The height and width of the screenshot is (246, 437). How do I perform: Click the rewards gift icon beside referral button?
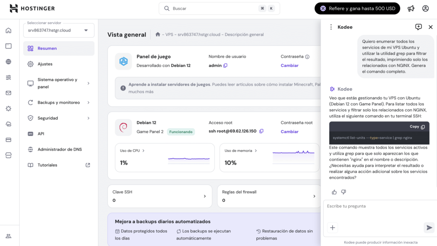pyautogui.click(x=411, y=8)
